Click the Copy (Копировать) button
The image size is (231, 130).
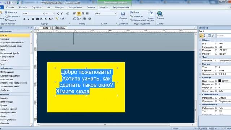tap(12, 16)
